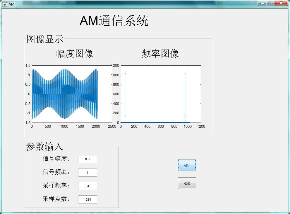Click the AM通信系统 title text
This screenshot has height=214, width=290.
114,21
